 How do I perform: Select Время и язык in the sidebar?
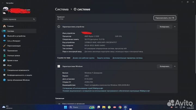click(x=19, y=60)
